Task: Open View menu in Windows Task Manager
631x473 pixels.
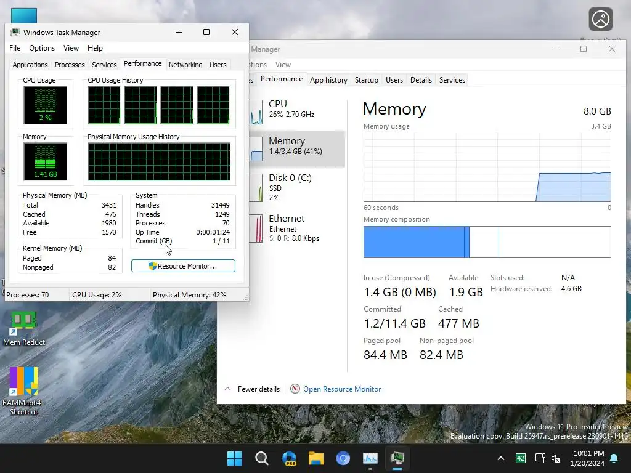Action: pos(71,48)
